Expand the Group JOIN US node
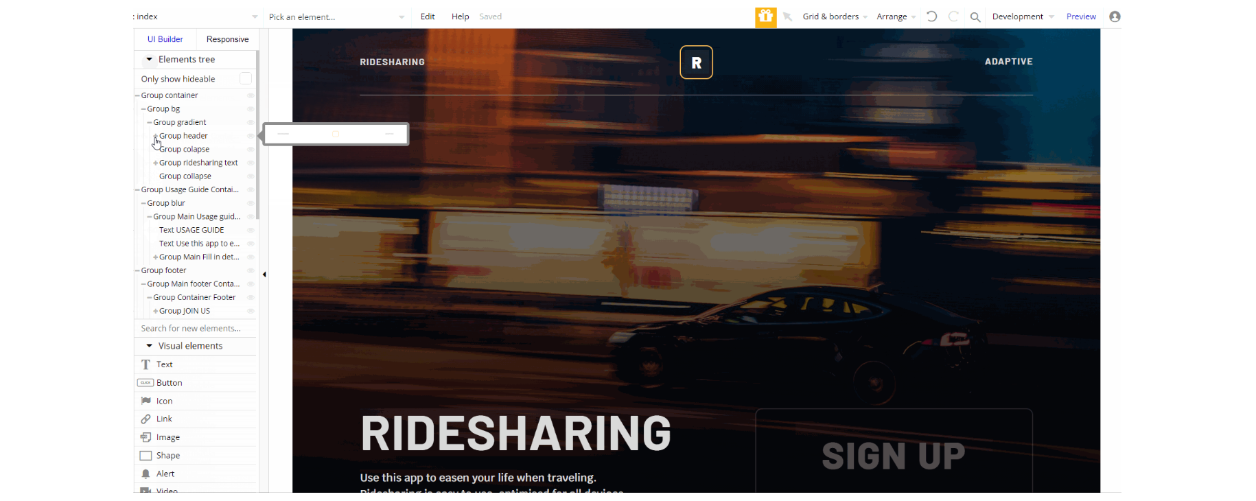This screenshot has height=501, width=1256. [x=156, y=311]
